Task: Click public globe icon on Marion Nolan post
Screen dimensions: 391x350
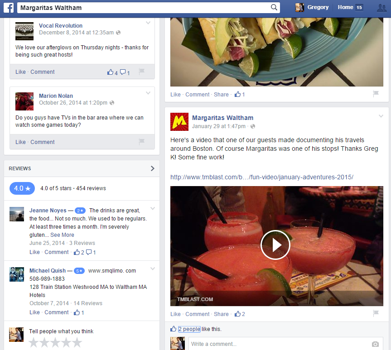Action: point(112,103)
